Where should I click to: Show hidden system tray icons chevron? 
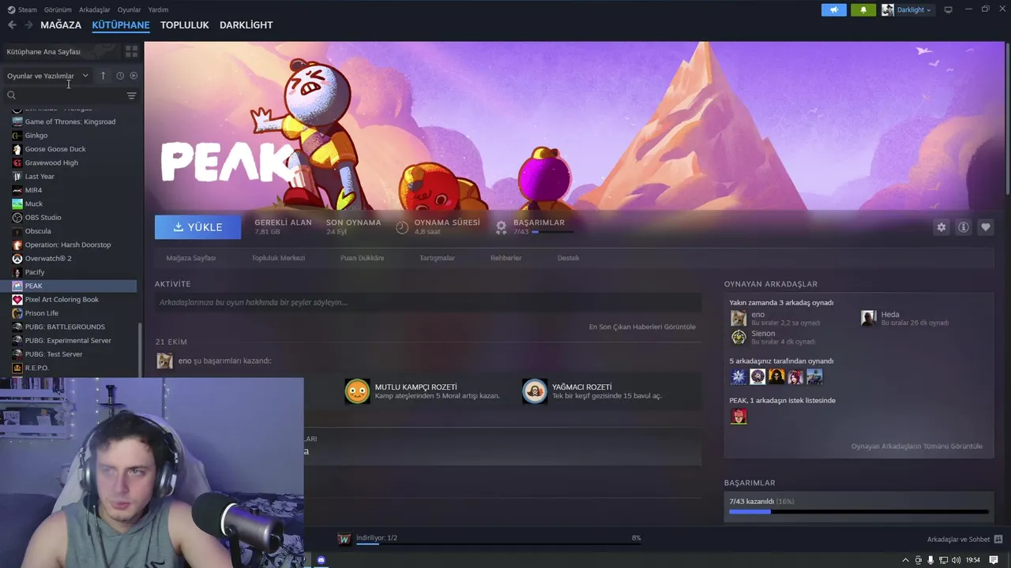tap(905, 560)
